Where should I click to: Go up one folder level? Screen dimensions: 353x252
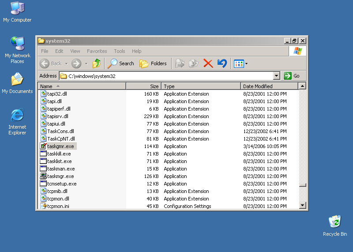97,63
